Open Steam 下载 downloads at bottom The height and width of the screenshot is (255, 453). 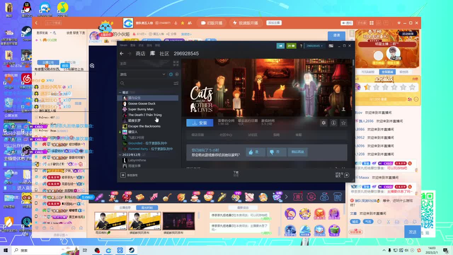[236, 173]
